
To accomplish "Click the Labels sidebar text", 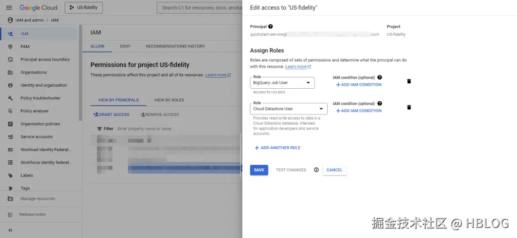I will [27, 175].
